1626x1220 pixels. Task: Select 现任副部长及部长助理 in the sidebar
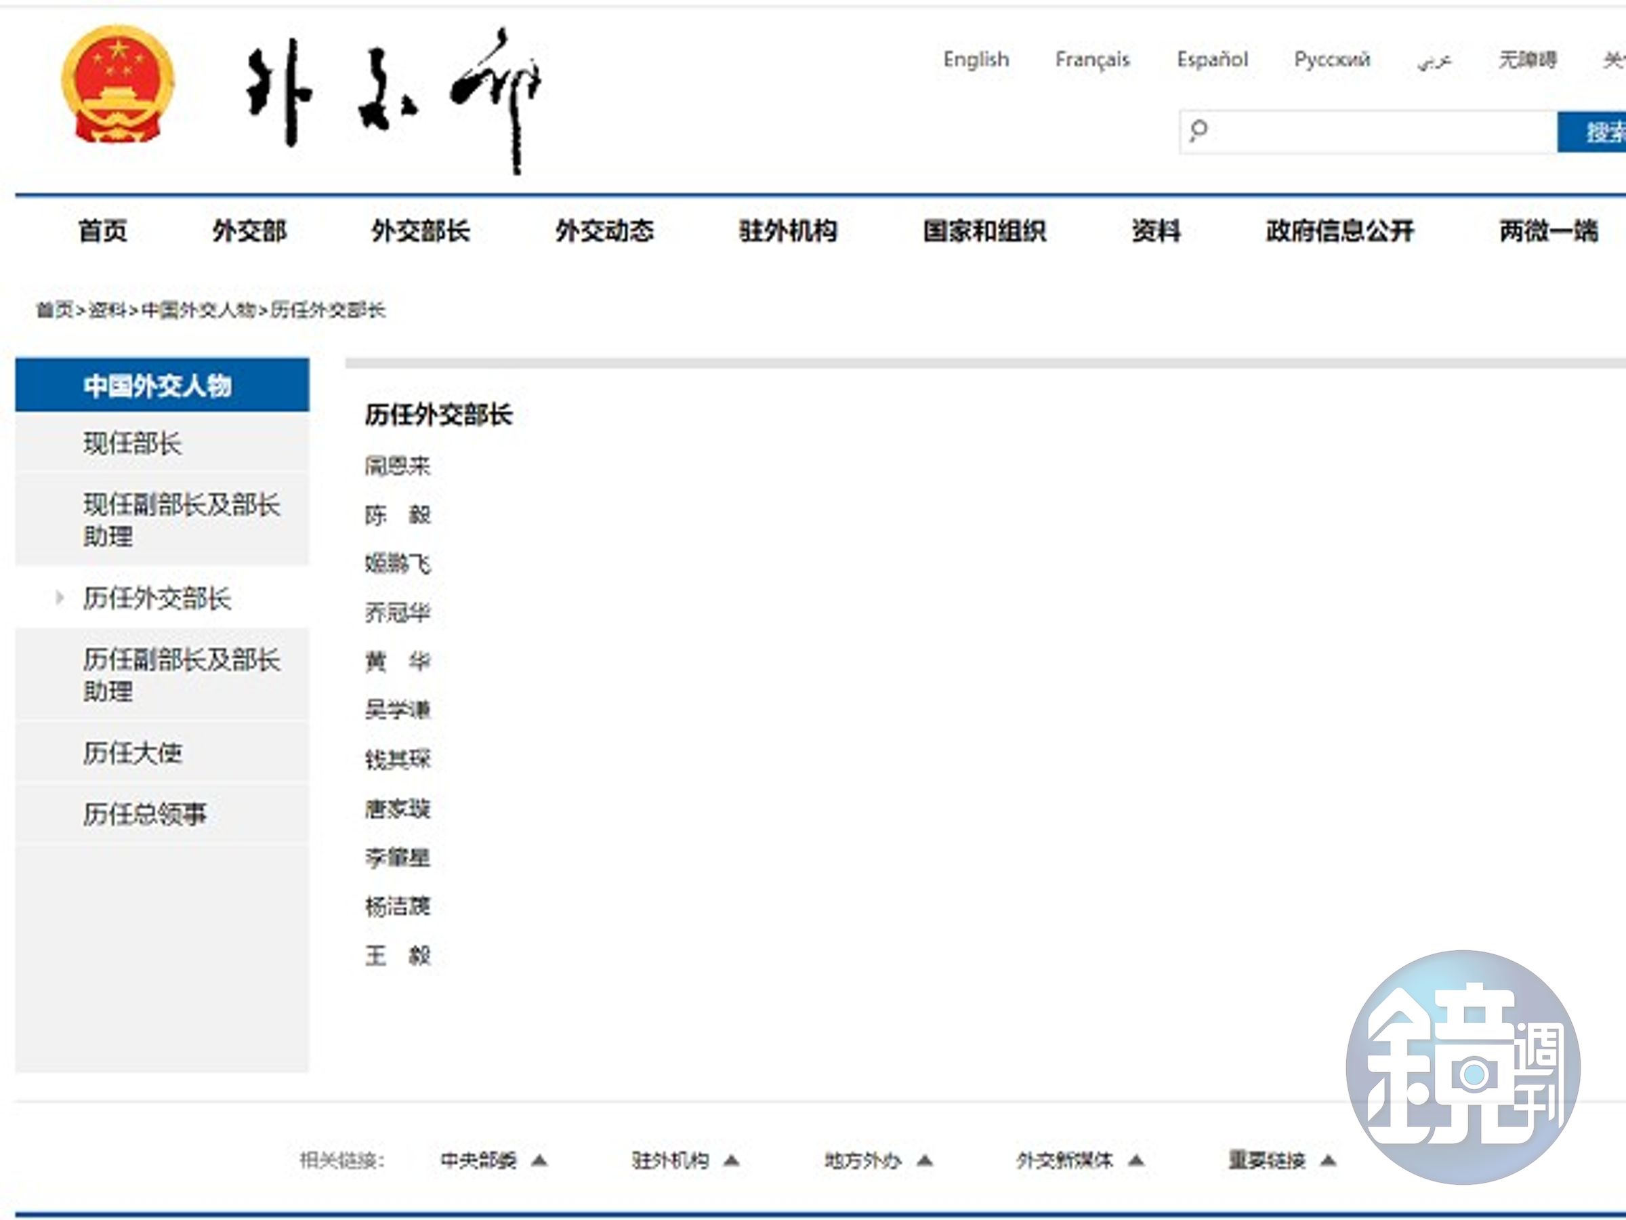(163, 520)
